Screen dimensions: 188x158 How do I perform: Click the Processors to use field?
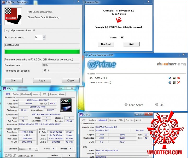point(39,37)
